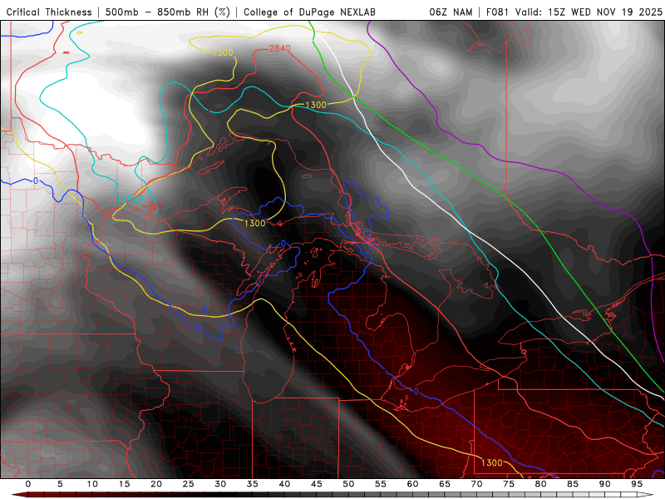Click the "35" label on the color scale
This screenshot has height=499, width=665.
(253, 484)
